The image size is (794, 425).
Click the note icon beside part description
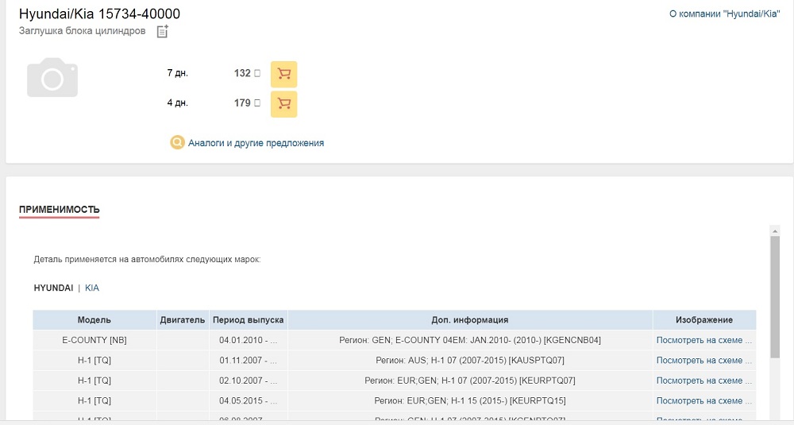click(x=163, y=32)
